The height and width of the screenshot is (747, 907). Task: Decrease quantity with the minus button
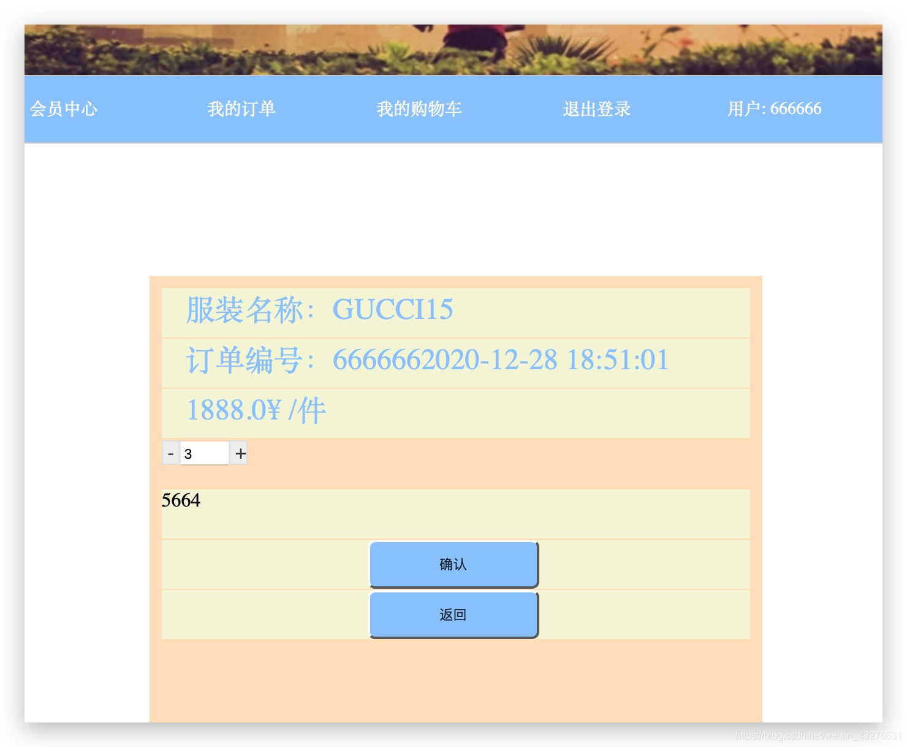point(171,453)
